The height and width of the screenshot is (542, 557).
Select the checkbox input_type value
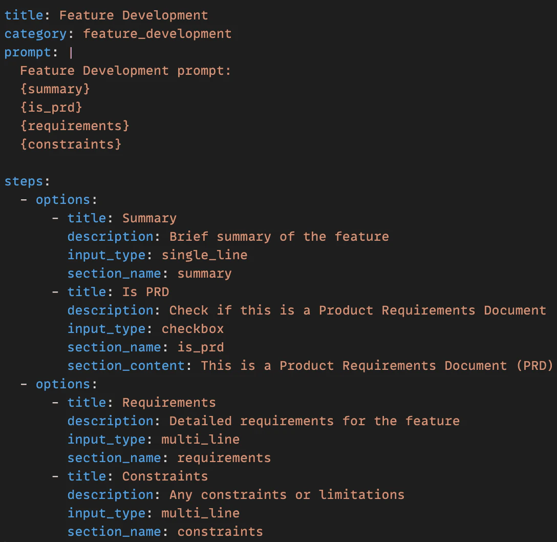click(192, 328)
